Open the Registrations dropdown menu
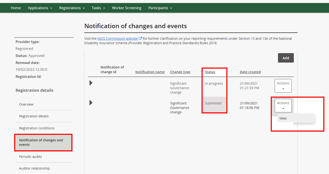The image size is (329, 174). click(x=72, y=8)
